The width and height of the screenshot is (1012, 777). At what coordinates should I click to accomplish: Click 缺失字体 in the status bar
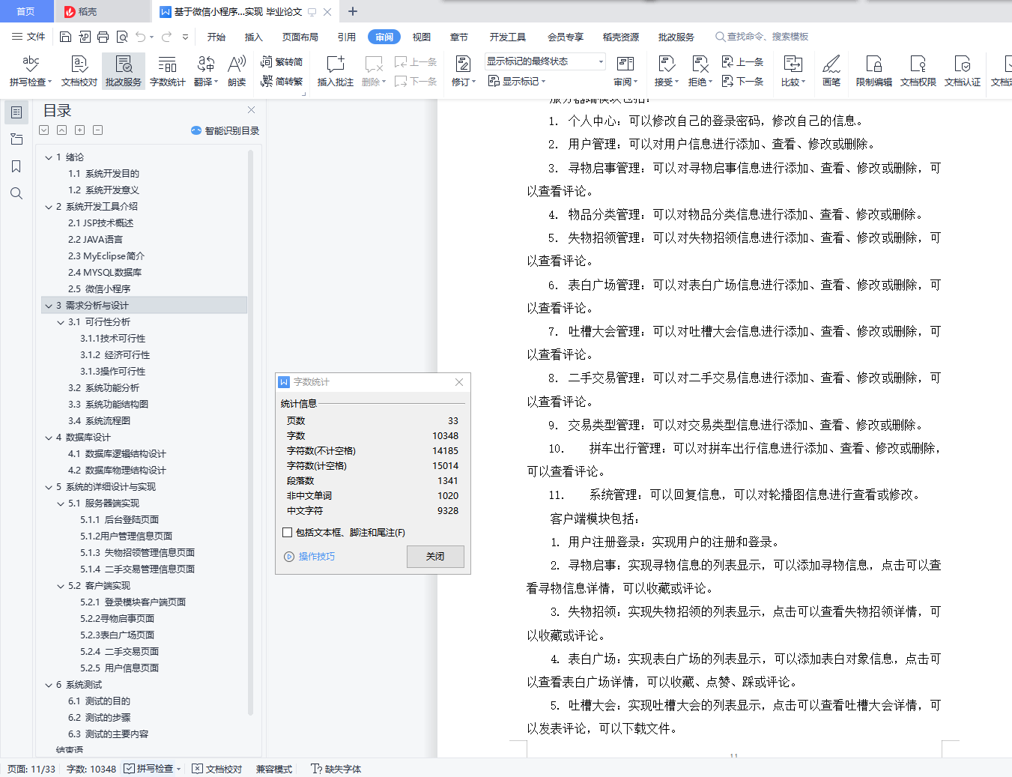click(336, 769)
